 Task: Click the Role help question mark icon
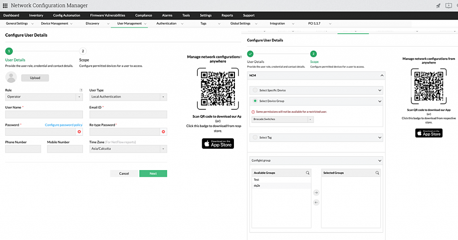81,90
